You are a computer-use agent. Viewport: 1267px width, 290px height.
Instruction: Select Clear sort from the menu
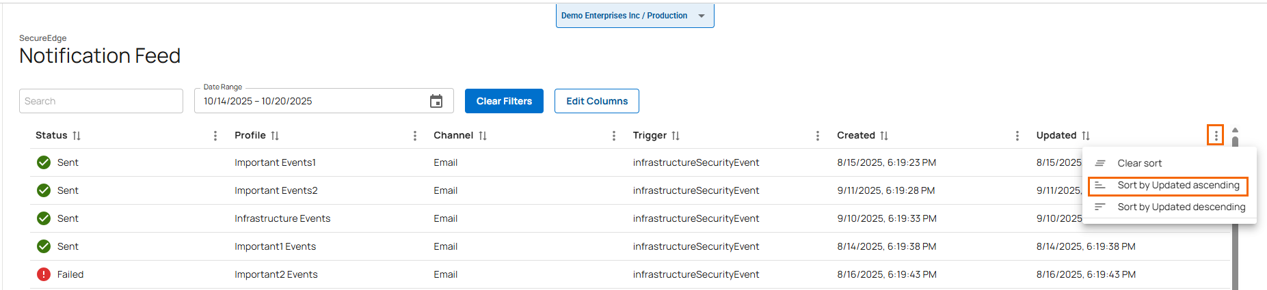[1139, 163]
